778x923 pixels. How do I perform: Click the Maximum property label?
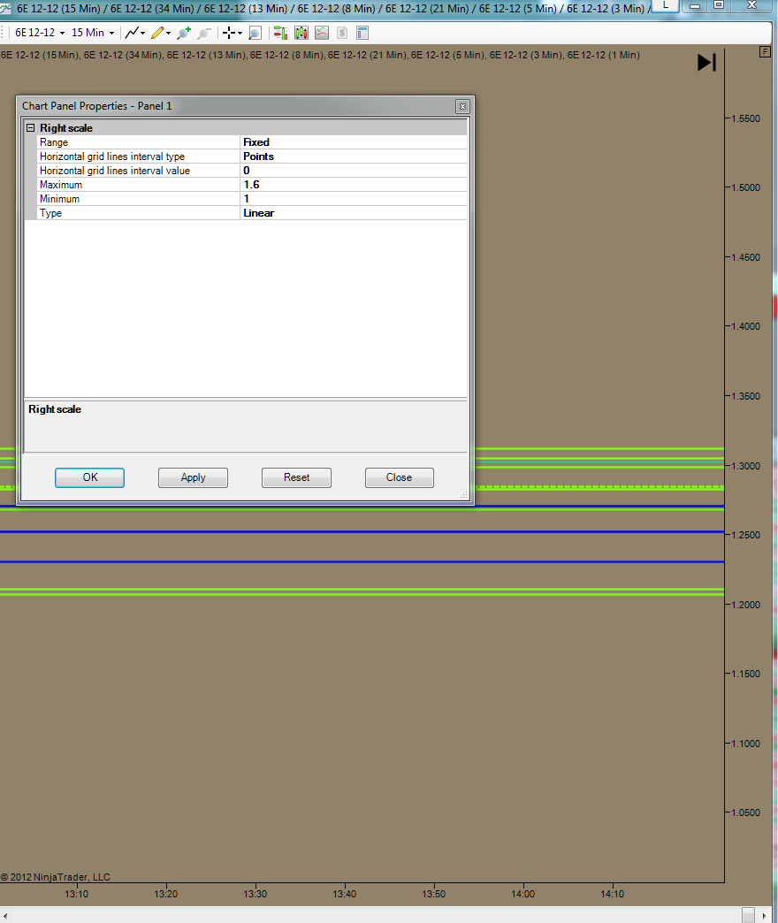click(61, 185)
